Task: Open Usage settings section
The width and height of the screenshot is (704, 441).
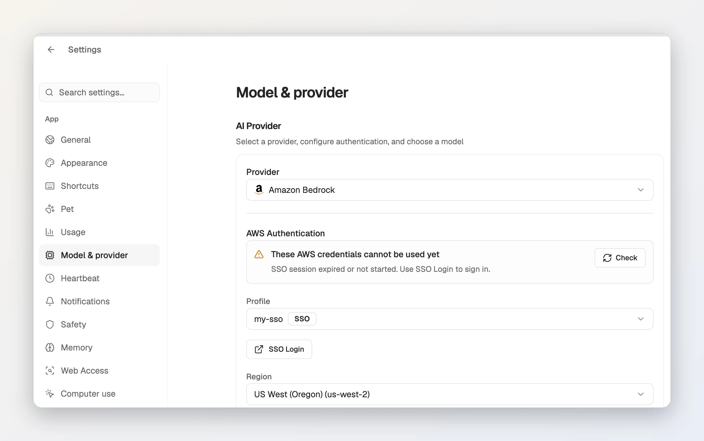Action: (x=99, y=232)
